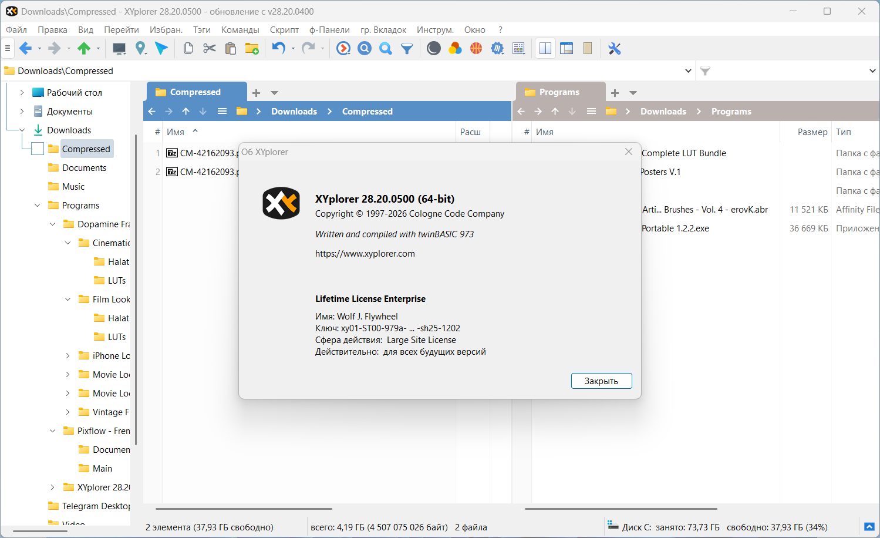Expand the Документы tree node

click(22, 111)
